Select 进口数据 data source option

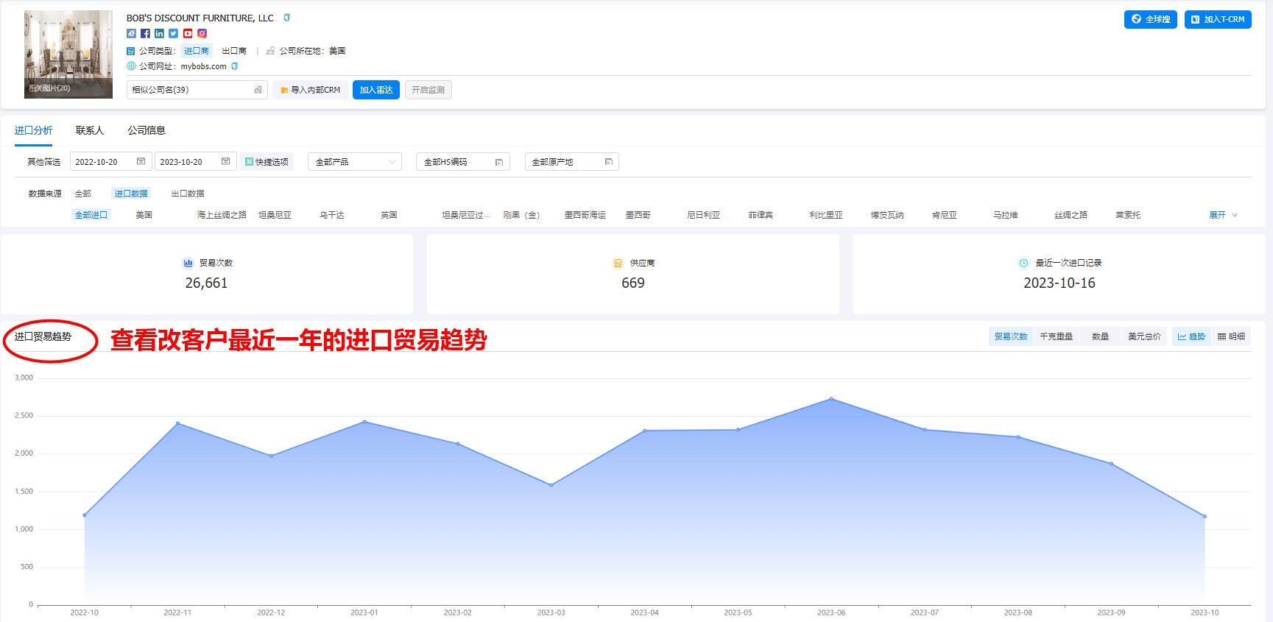[131, 194]
